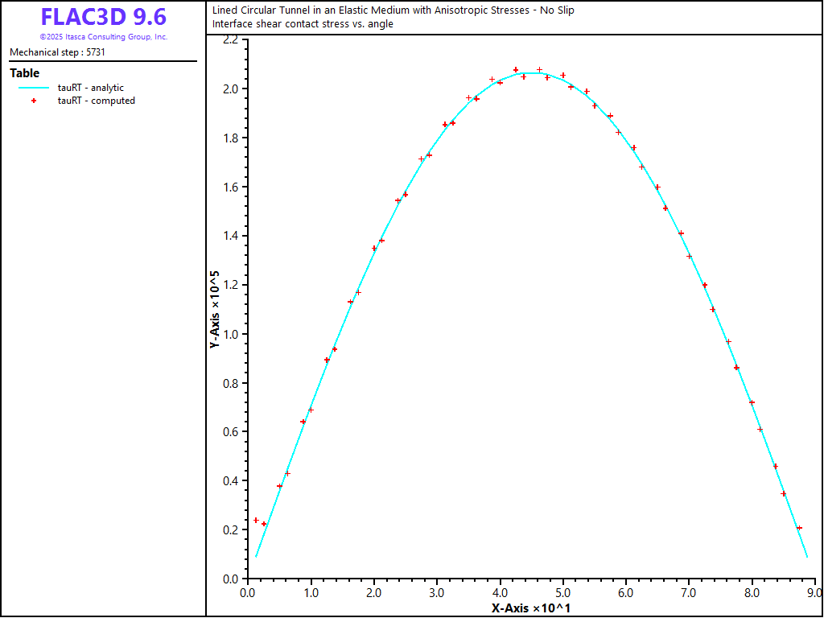The height and width of the screenshot is (618, 824).
Task: Click the 'Lined Circular Tunnel' plot title
Action: (x=393, y=10)
